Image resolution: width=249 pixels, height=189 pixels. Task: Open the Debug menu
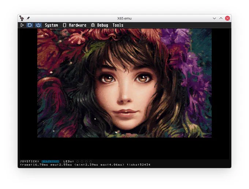103,25
